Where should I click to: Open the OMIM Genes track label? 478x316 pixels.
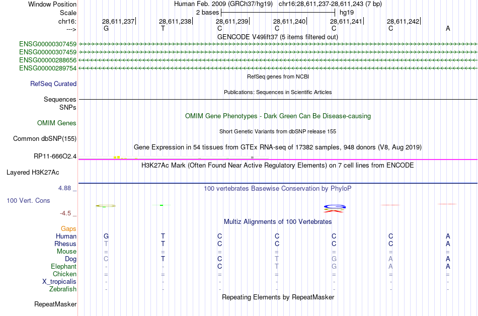click(x=57, y=123)
